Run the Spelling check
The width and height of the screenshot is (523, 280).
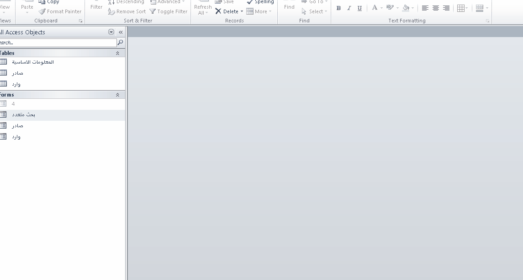click(260, 2)
